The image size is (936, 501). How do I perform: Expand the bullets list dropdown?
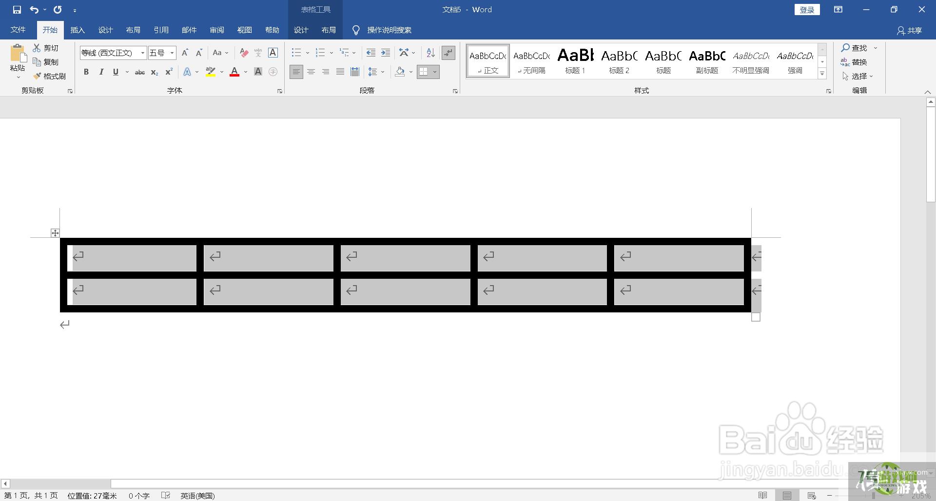coord(308,53)
